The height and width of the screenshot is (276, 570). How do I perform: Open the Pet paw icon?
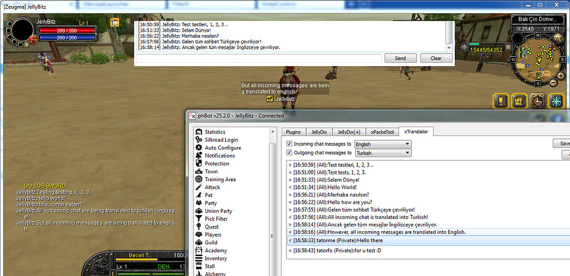click(199, 195)
